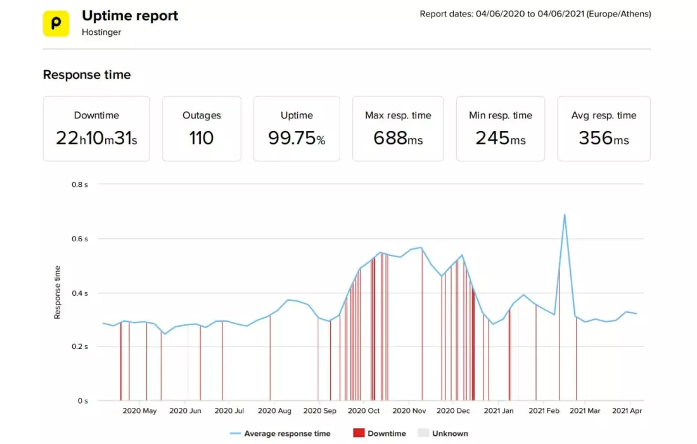The image size is (697, 444).
Task: Click the red Downtime legend swatch
Action: (x=359, y=434)
